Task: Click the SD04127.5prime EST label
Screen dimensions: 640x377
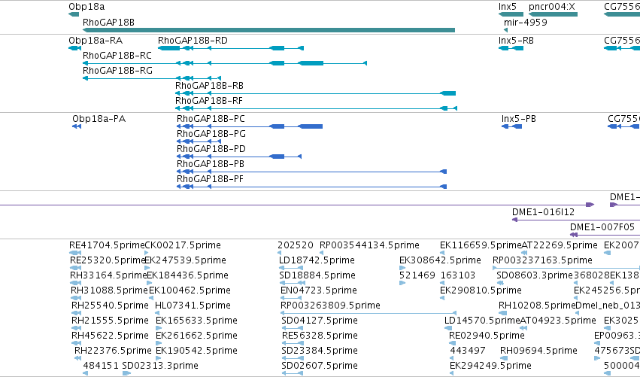Action: click(320, 321)
